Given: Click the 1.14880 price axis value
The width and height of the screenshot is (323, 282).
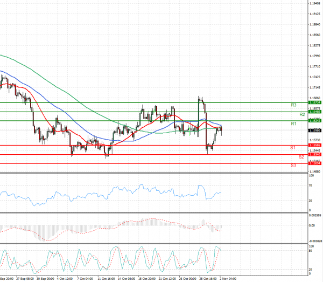Looking at the screenshot, I should 315,171.
